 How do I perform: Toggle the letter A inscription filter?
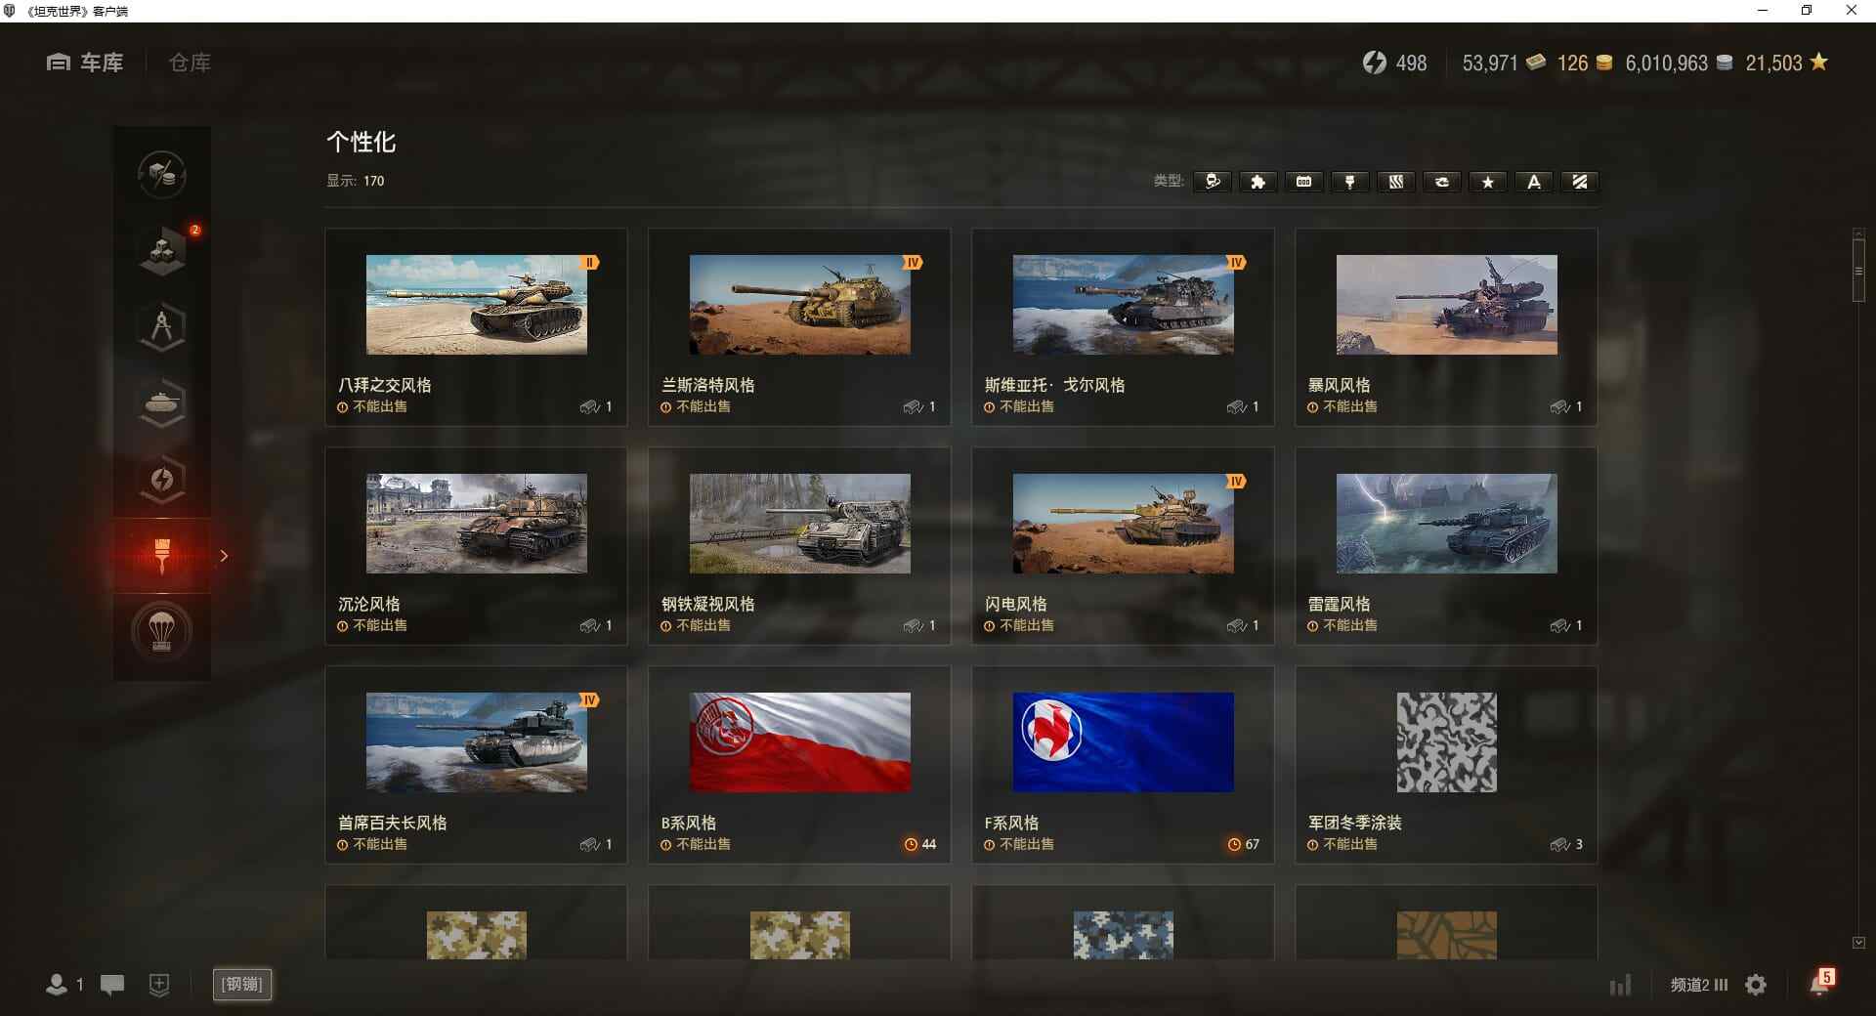(1533, 182)
